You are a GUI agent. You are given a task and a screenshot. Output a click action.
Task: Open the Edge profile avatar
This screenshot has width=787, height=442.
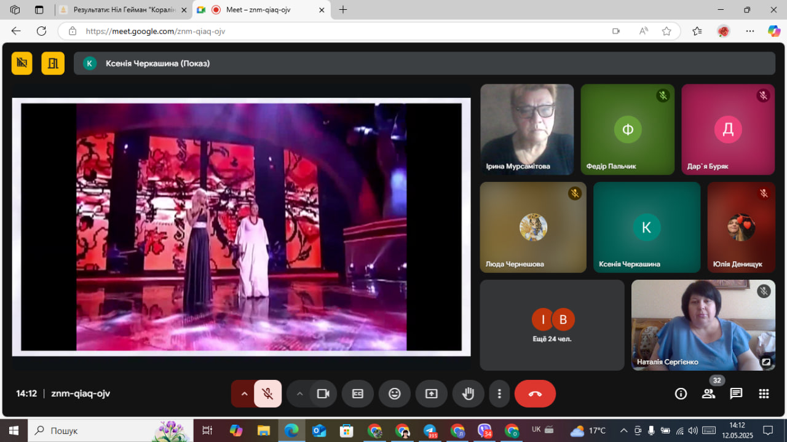(x=723, y=31)
